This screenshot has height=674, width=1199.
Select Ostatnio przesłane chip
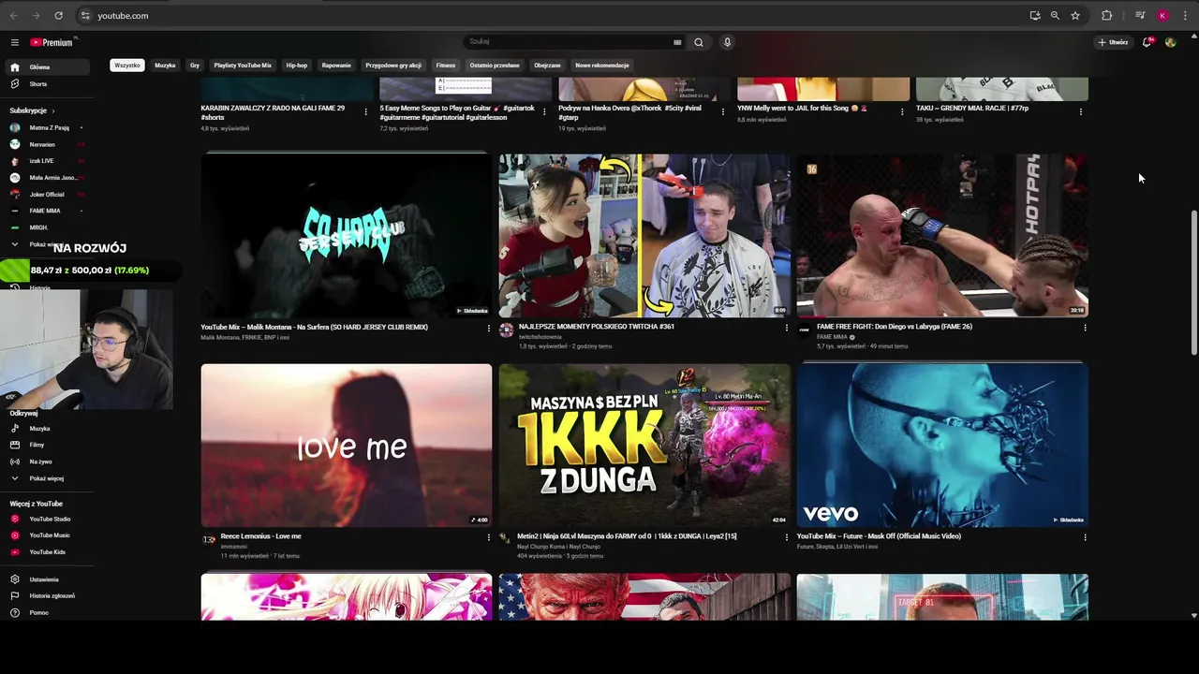[495, 66]
